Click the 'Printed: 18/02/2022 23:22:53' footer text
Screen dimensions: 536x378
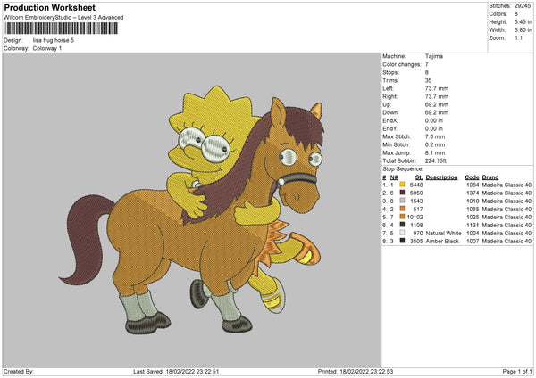coord(356,371)
